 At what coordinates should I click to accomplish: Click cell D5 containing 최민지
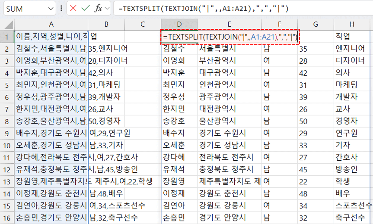tap(179, 85)
